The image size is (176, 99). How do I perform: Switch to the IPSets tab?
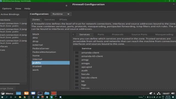point(63,20)
